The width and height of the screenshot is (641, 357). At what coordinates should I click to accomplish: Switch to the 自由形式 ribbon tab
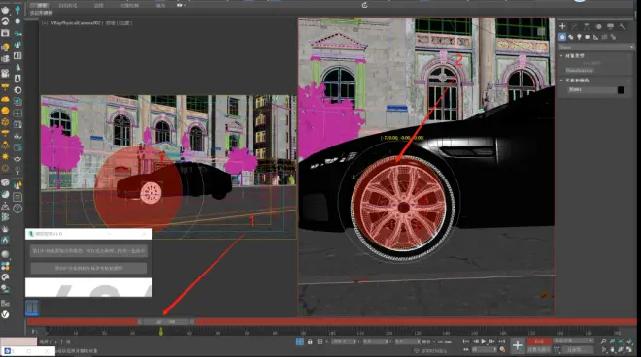(68, 5)
